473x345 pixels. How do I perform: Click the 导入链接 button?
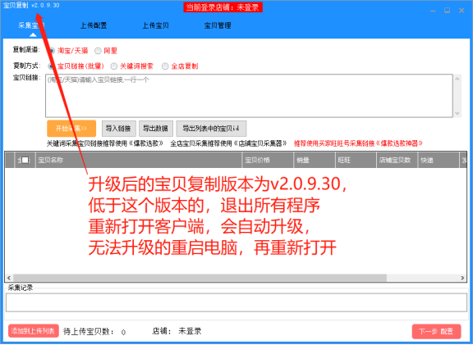pyautogui.click(x=119, y=129)
